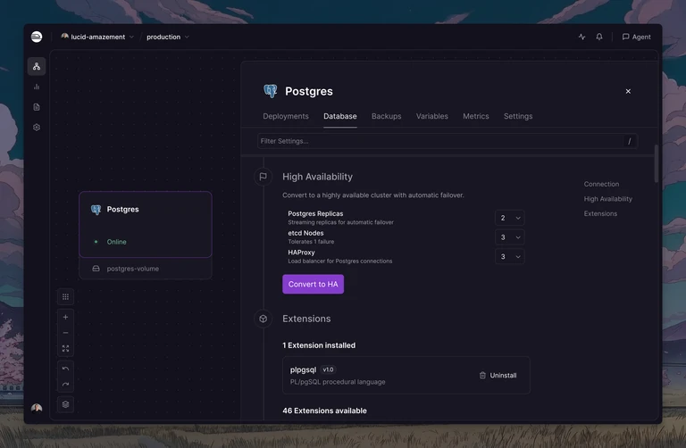Image resolution: width=686 pixels, height=448 pixels.
Task: Click the user avatar at the sidebar bottom
Action: [x=37, y=408]
